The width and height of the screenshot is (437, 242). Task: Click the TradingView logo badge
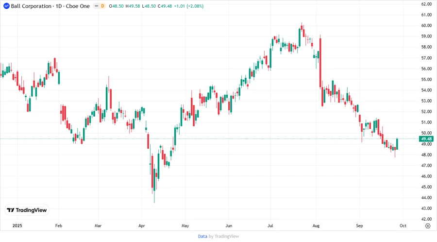27,210
